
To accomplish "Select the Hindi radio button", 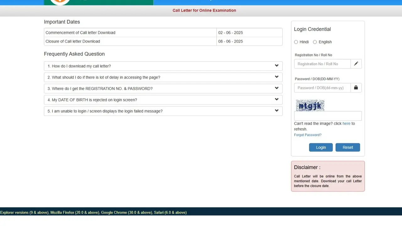I will [x=296, y=42].
